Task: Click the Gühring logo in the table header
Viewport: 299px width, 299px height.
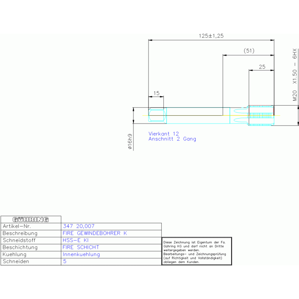Action: pyautogui.click(x=31, y=219)
